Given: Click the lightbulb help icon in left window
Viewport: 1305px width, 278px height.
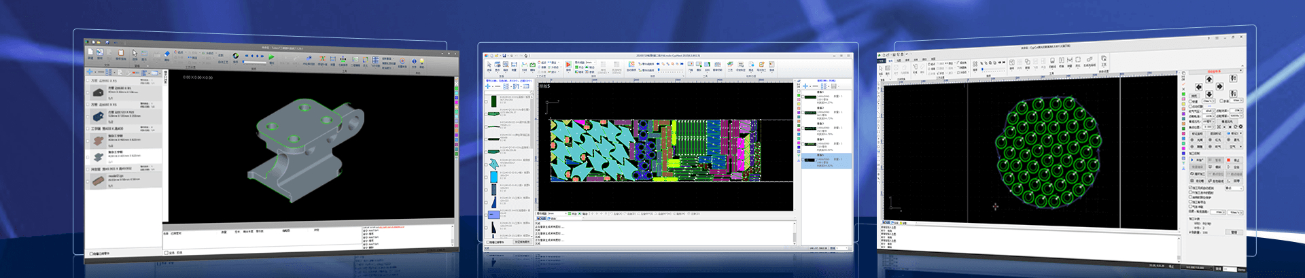Looking at the screenshot, I should click(422, 60).
